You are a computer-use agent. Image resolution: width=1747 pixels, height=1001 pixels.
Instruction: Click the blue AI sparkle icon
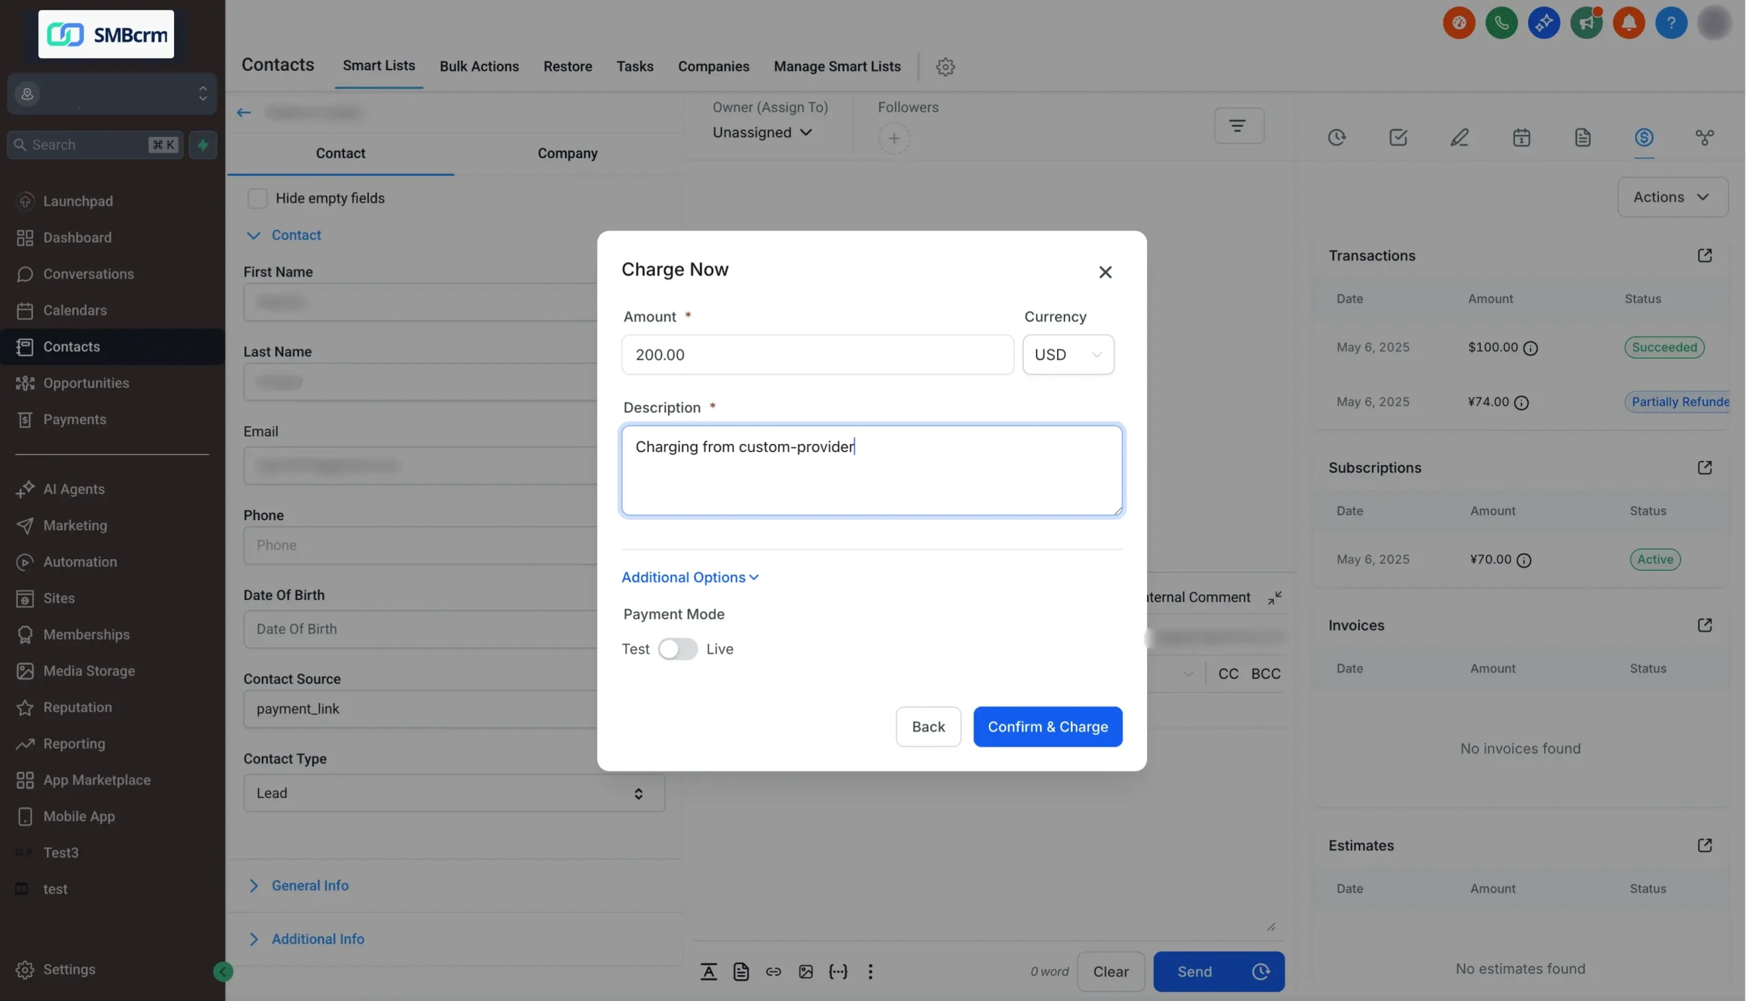pyautogui.click(x=1544, y=23)
